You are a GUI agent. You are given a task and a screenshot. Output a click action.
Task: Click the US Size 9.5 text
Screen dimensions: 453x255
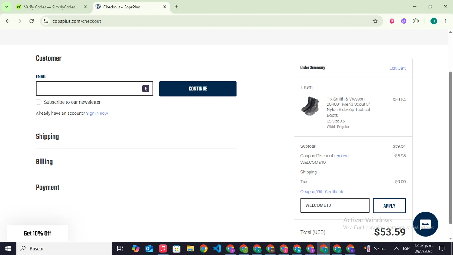[x=336, y=121]
